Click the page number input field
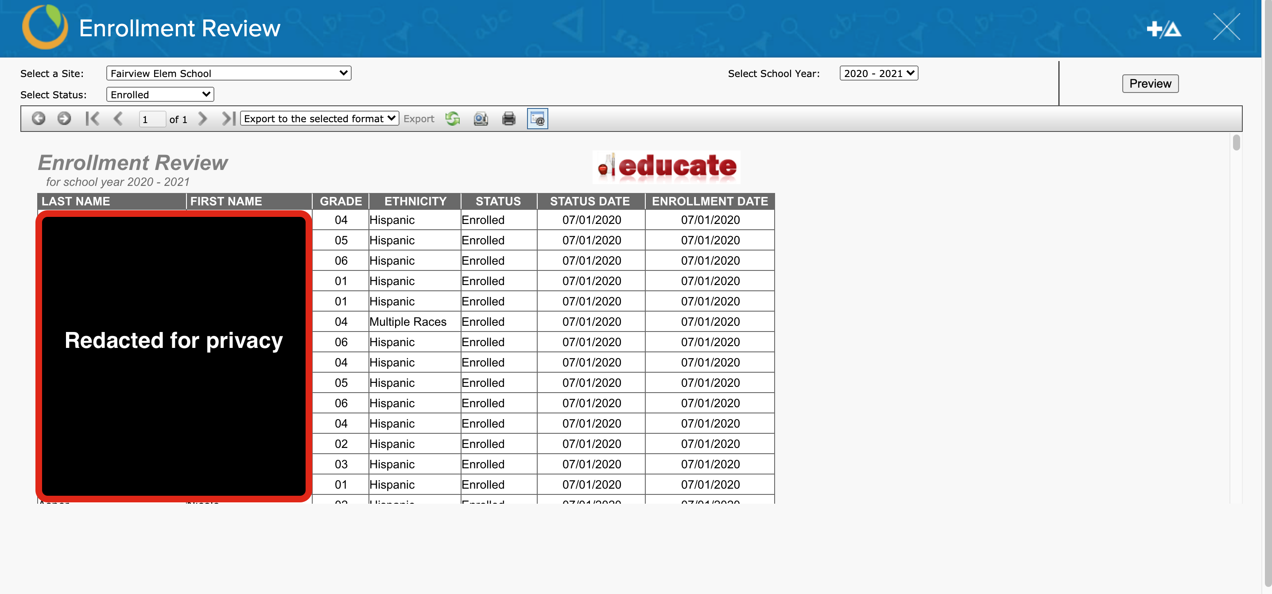The height and width of the screenshot is (594, 1272). 151,120
